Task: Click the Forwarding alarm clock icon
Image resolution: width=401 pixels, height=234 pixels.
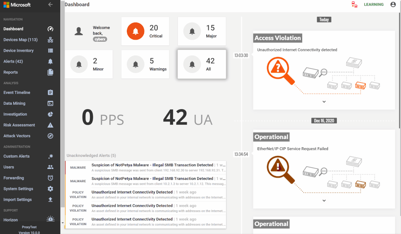Action: 51,178
